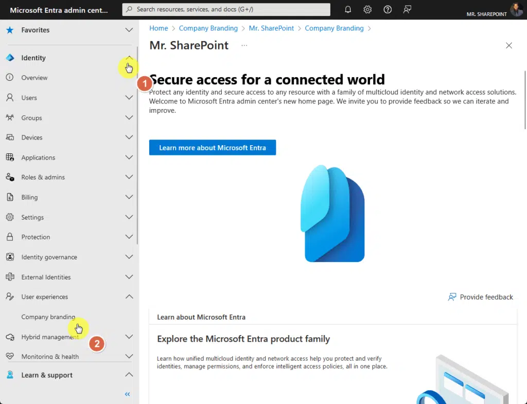Click the Learn & support person icon
Viewport: 527px width, 404px height.
pyautogui.click(x=10, y=375)
